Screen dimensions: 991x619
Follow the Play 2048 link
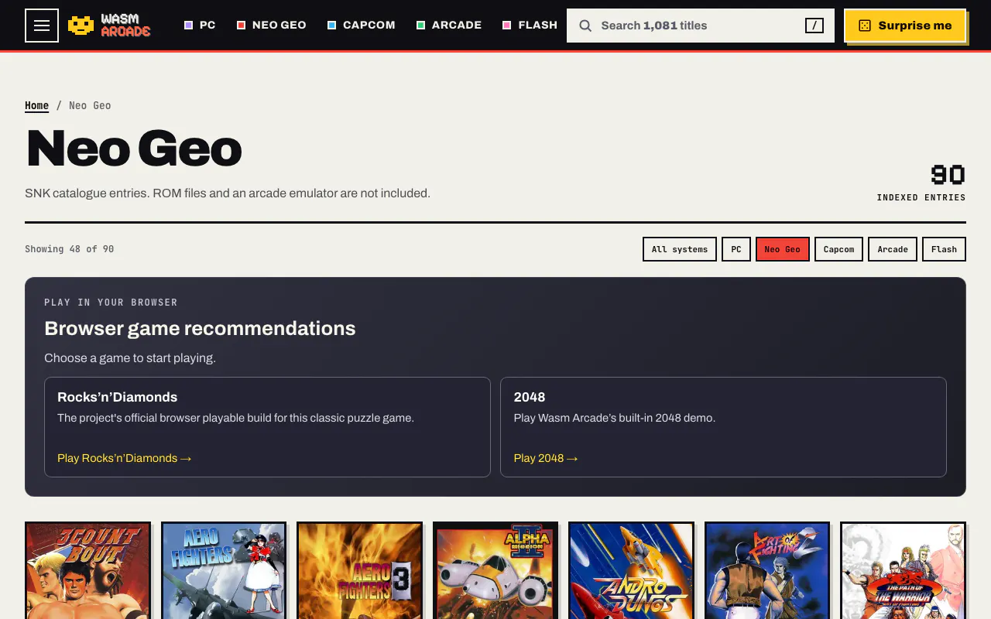(x=546, y=458)
